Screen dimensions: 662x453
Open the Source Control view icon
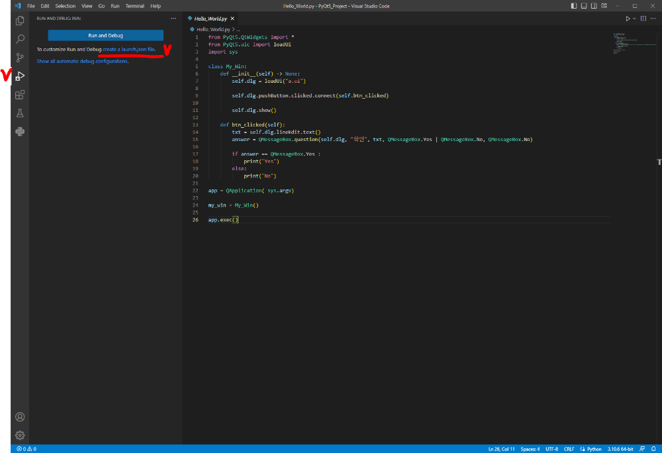(x=20, y=58)
